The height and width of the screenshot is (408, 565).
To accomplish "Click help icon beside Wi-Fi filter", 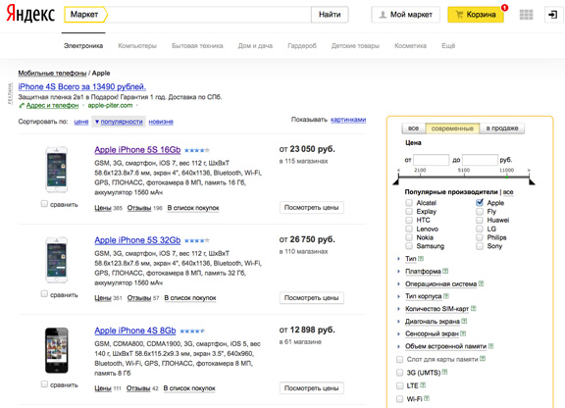I will coord(427,398).
